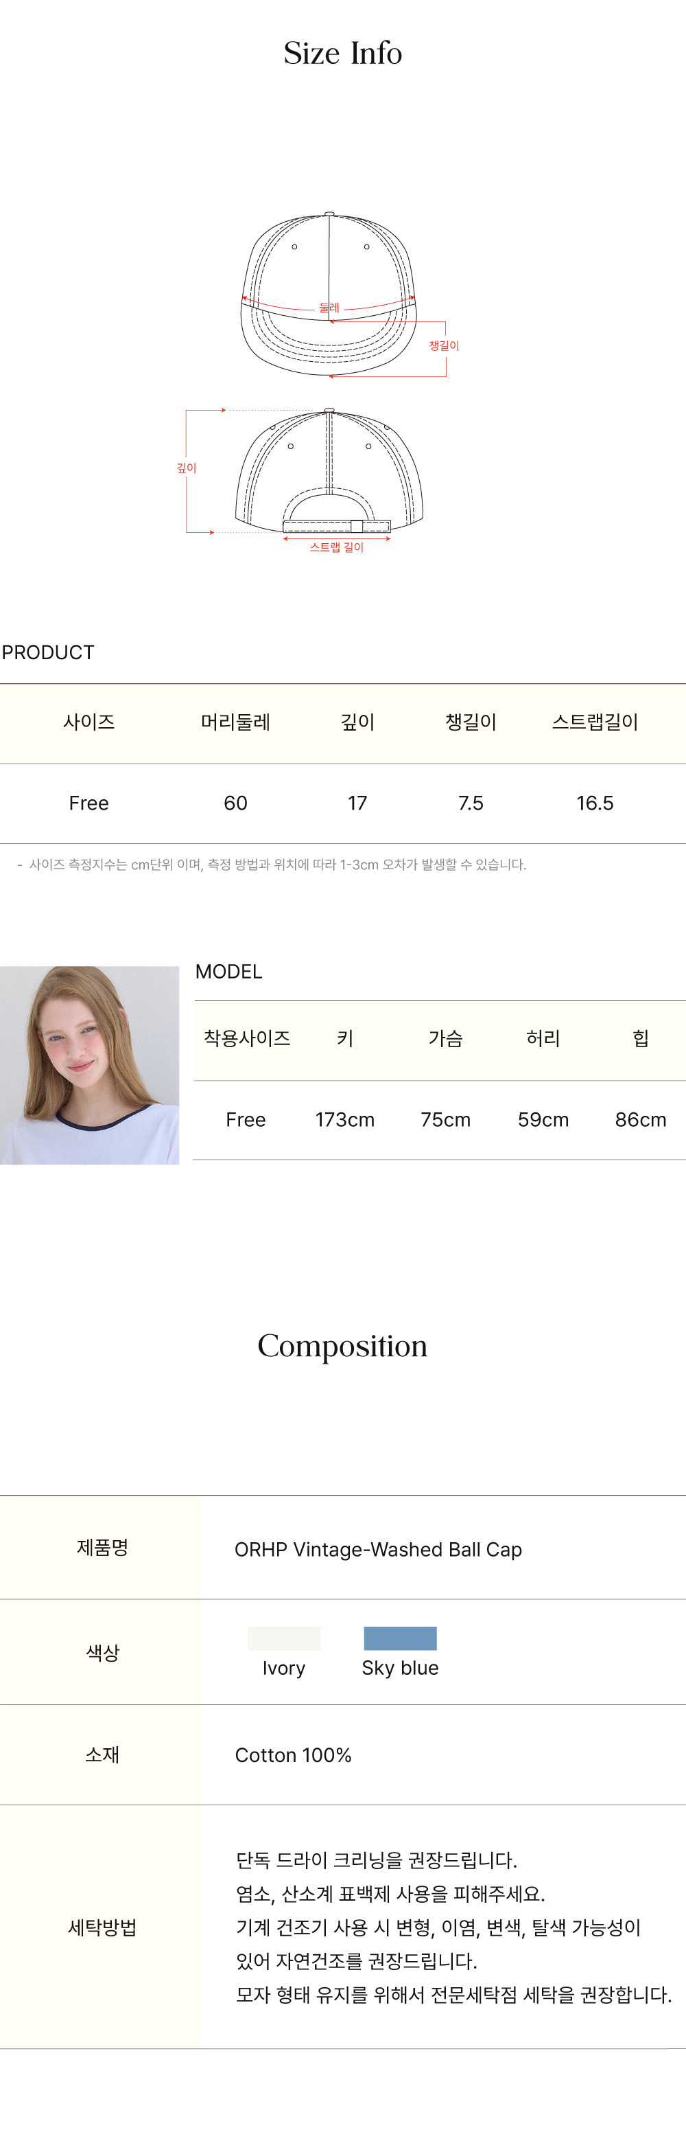Screen dimensions: 686x2152
Task: Click the model portrait photo
Action: (x=89, y=1064)
